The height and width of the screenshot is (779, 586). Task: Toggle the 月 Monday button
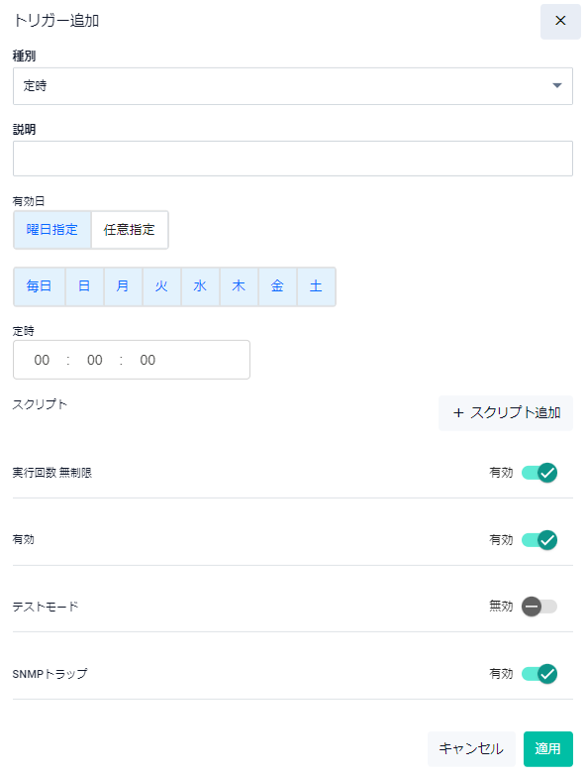tap(123, 286)
